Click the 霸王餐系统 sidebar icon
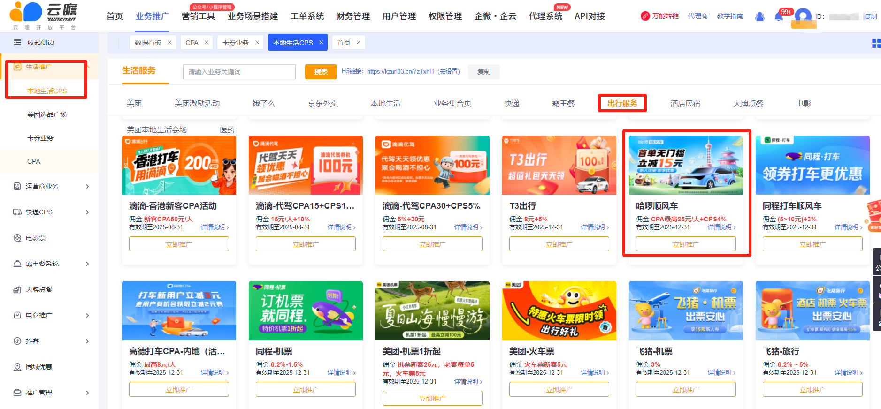881x409 pixels. click(17, 264)
